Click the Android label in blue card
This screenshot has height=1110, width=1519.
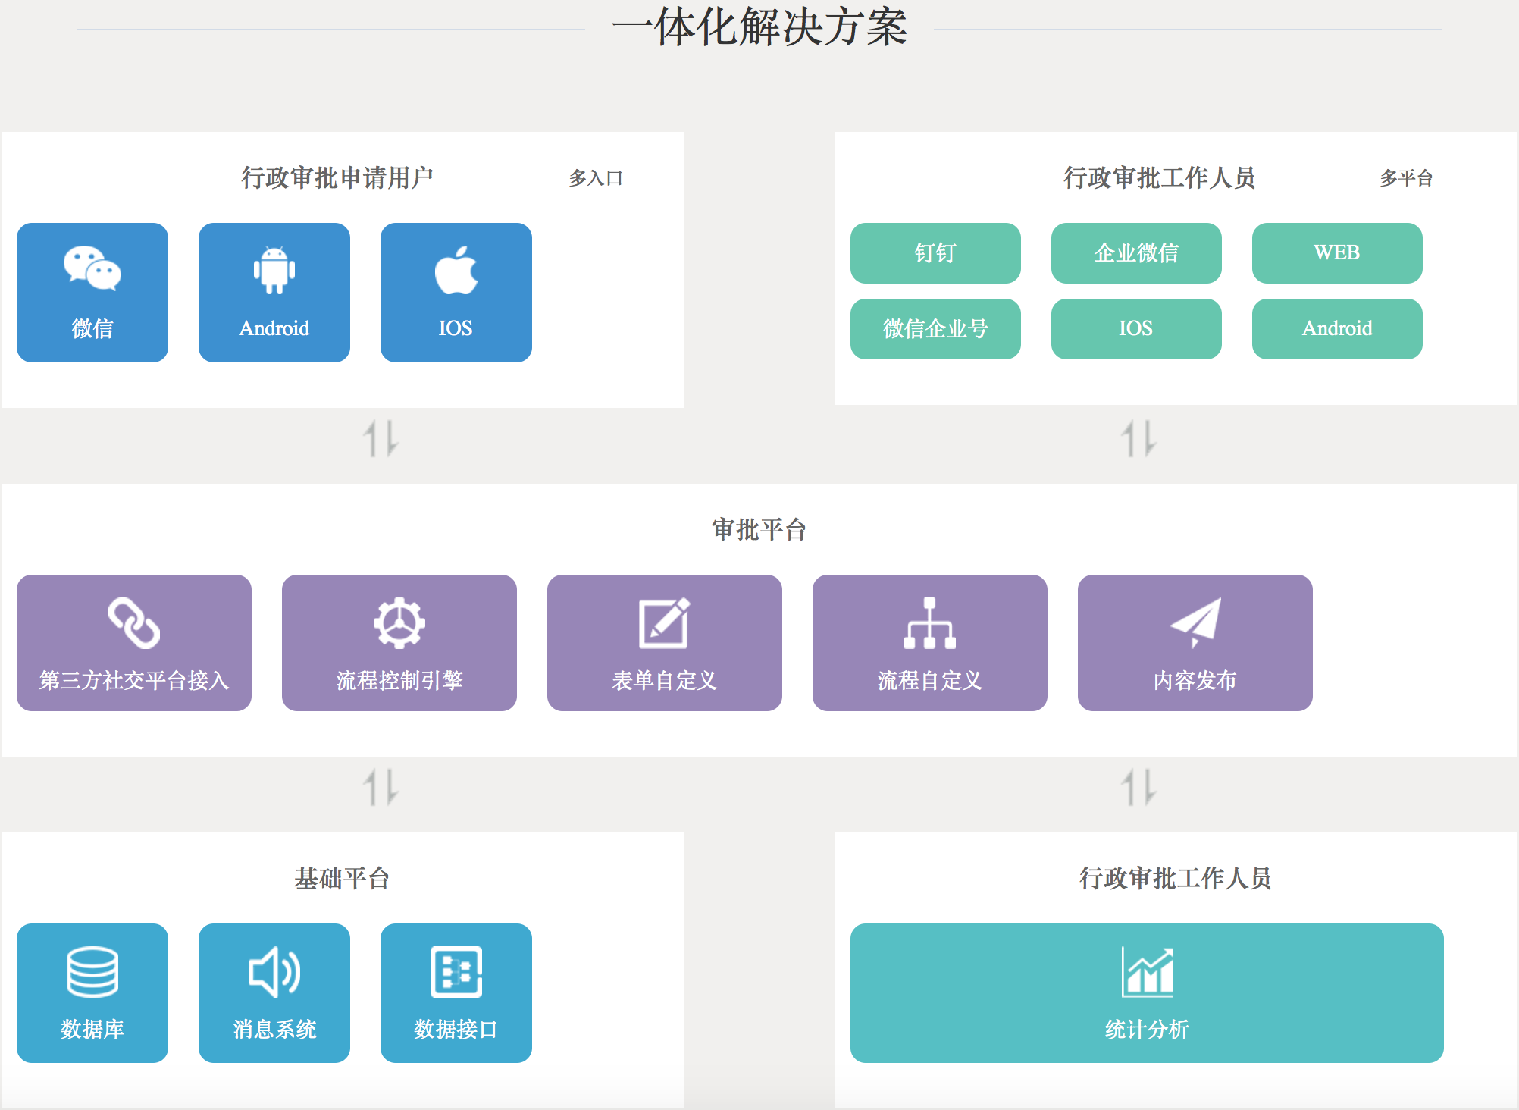pos(274,328)
